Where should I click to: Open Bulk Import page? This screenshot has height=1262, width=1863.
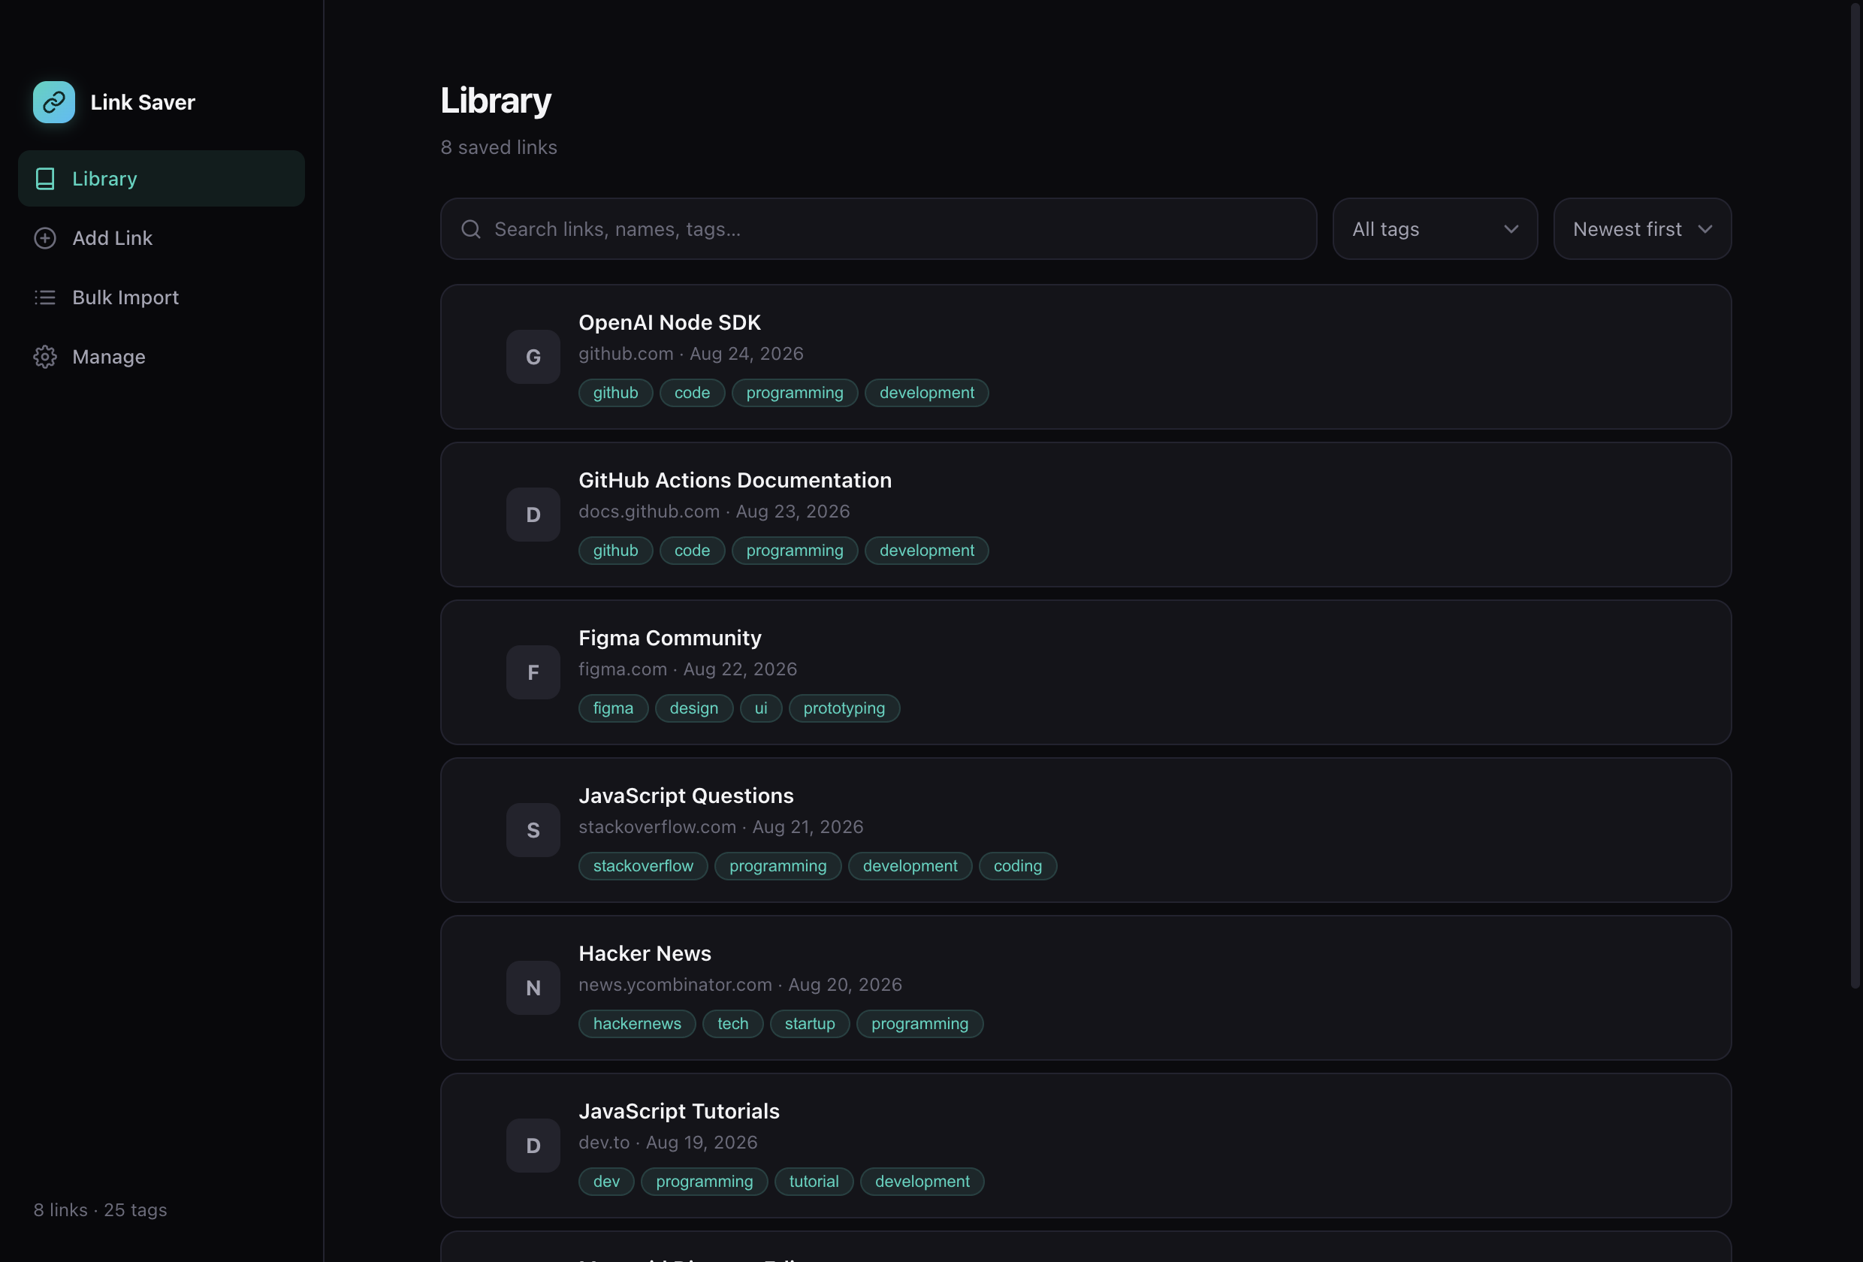point(161,297)
